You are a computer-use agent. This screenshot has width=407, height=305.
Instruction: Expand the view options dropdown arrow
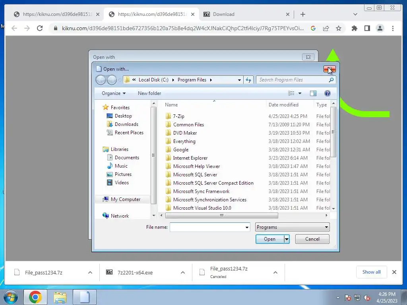click(300, 93)
